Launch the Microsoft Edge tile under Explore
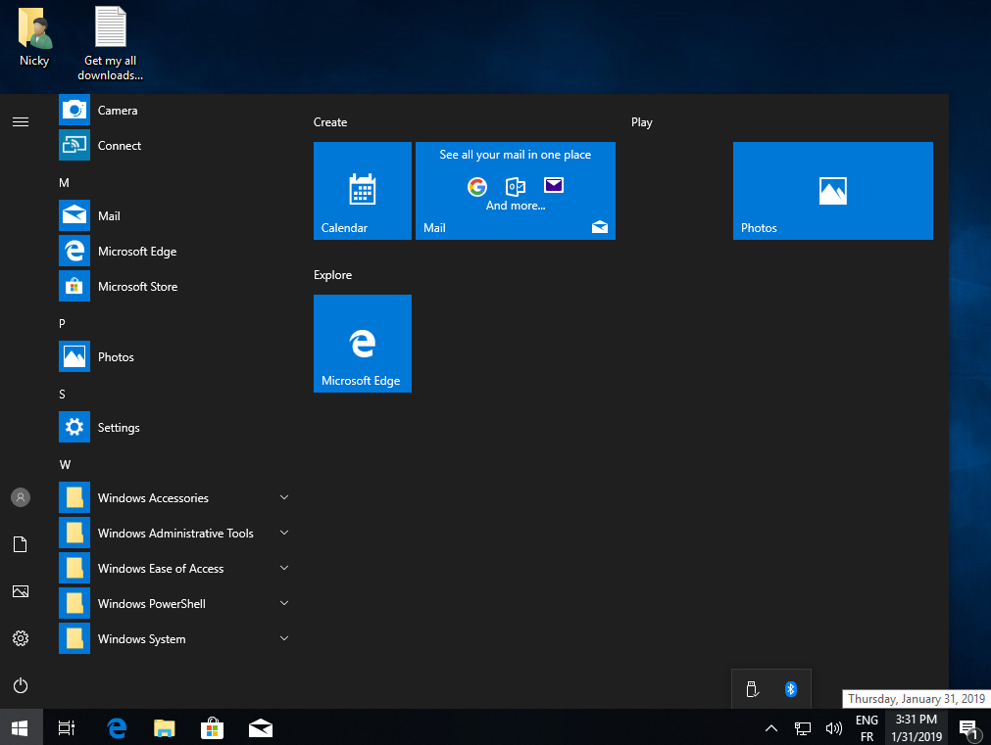This screenshot has width=991, height=745. (x=362, y=344)
